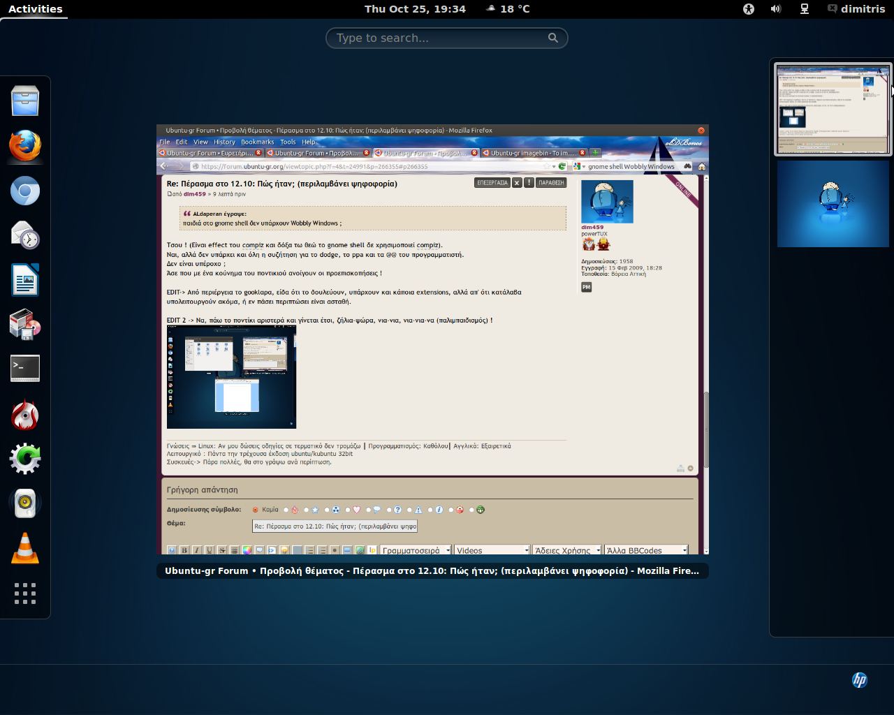The image size is (894, 715).
Task: Launch VLC media player
Action: pos(25,548)
